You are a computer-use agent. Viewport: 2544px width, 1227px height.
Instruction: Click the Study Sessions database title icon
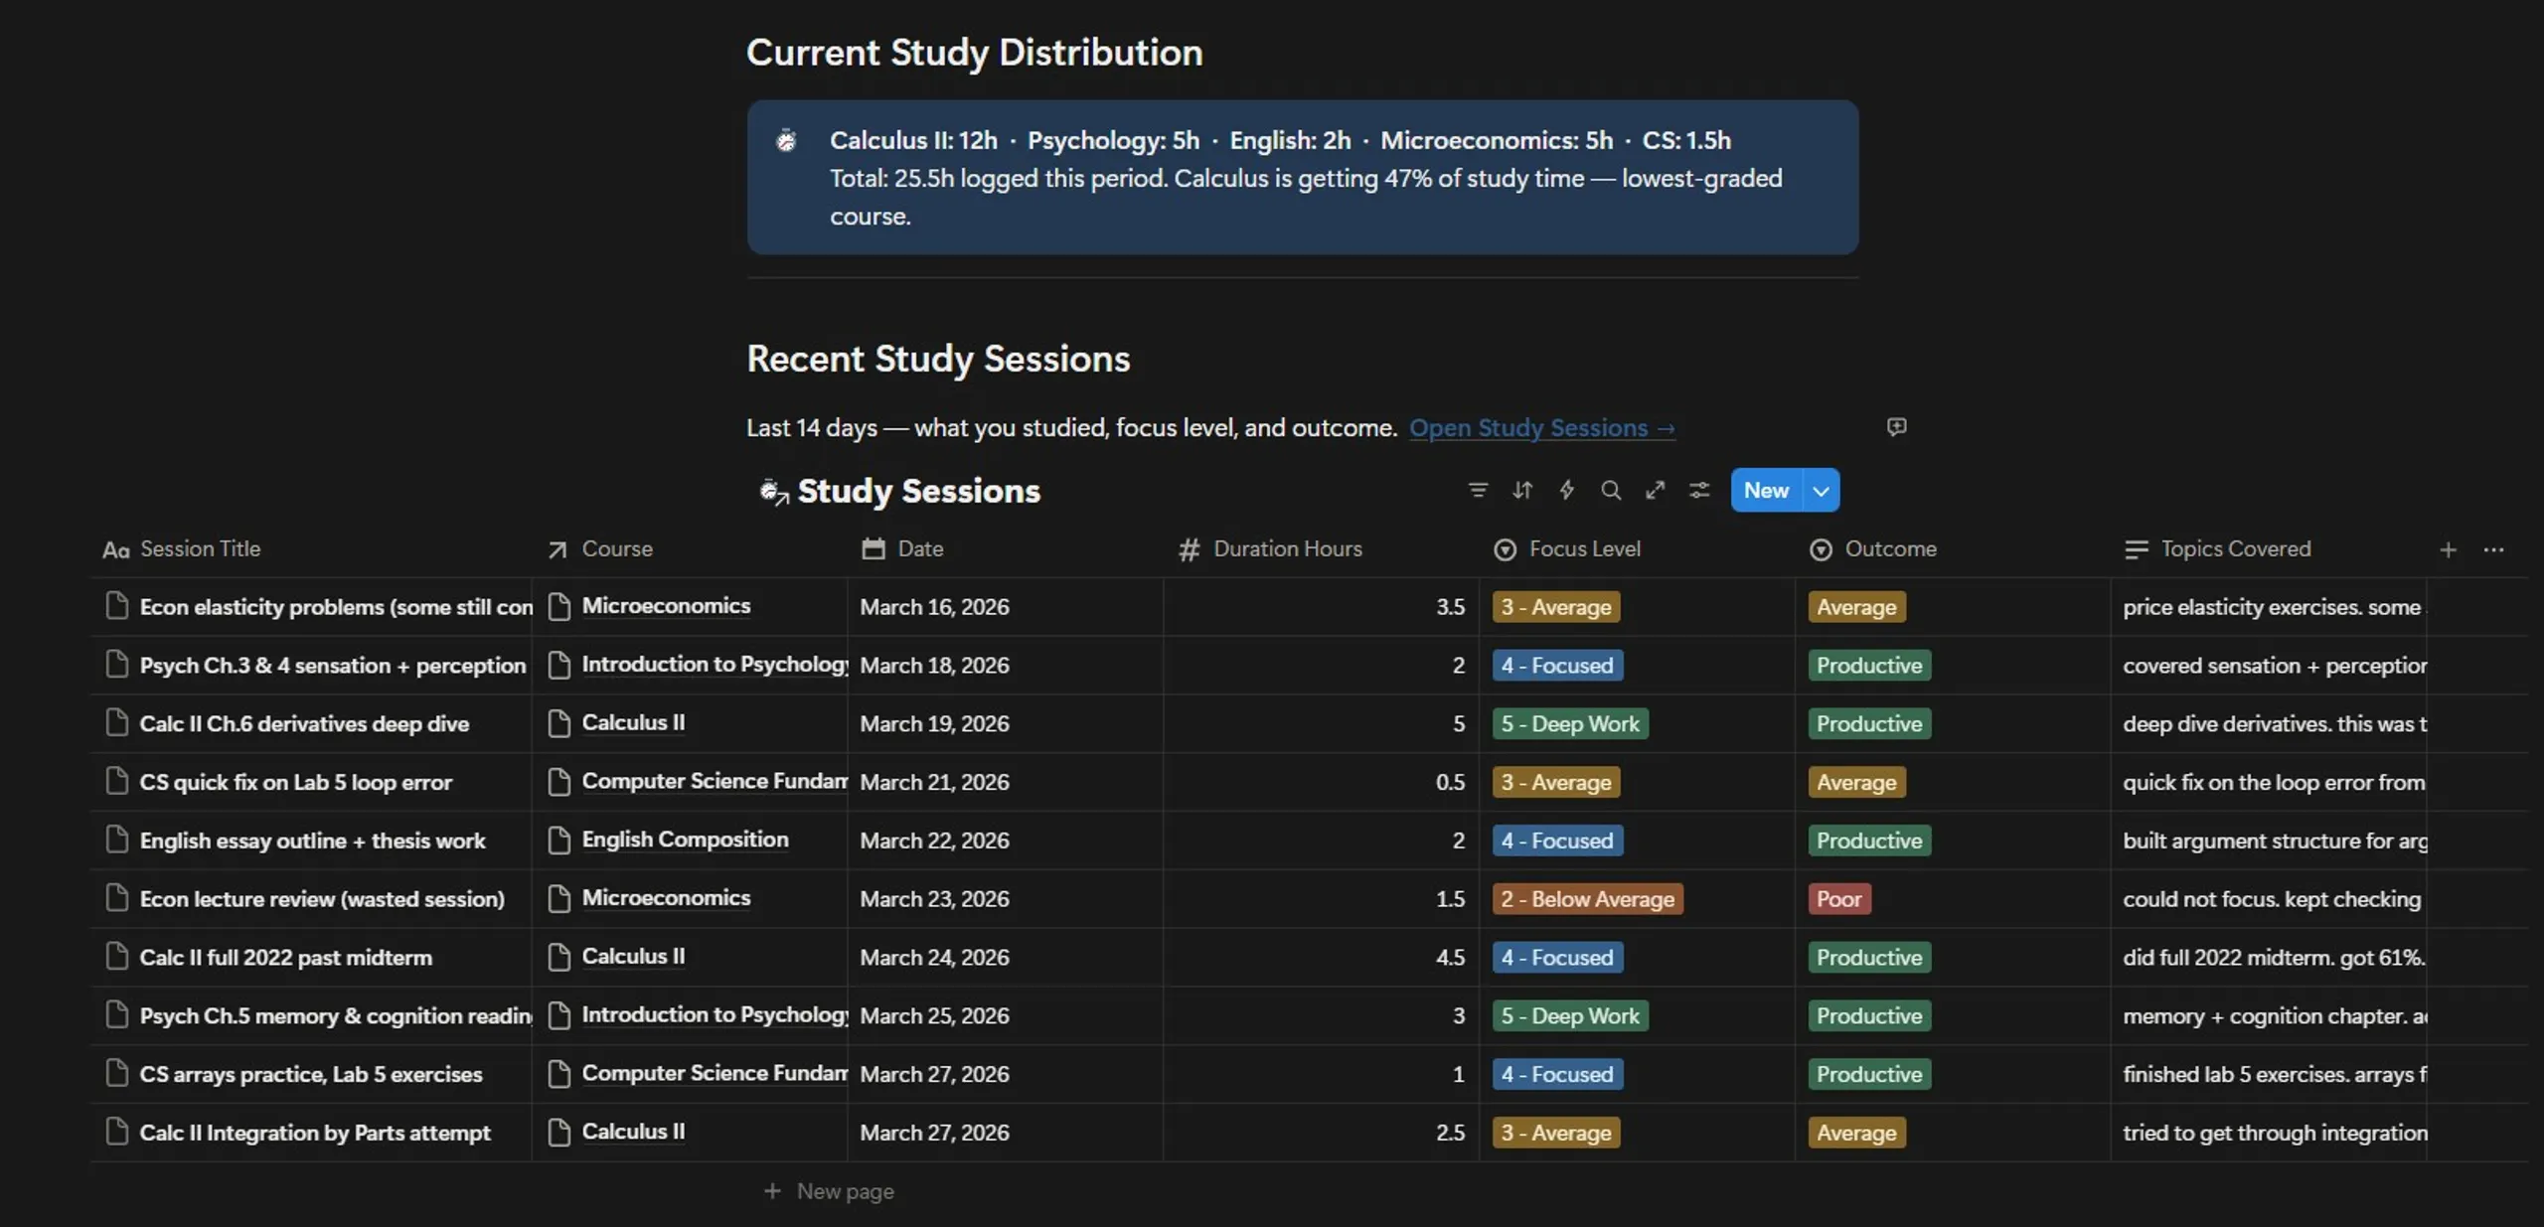(x=773, y=491)
